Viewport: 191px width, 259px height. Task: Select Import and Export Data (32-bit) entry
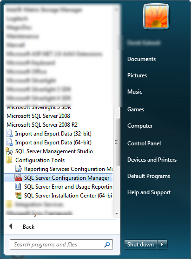(x=53, y=134)
